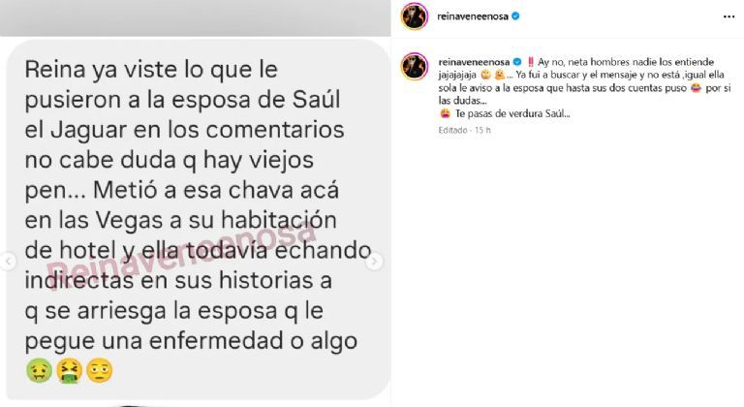This screenshot has width=744, height=407.
Task: Open profile via bold caption username
Action: [x=474, y=62]
